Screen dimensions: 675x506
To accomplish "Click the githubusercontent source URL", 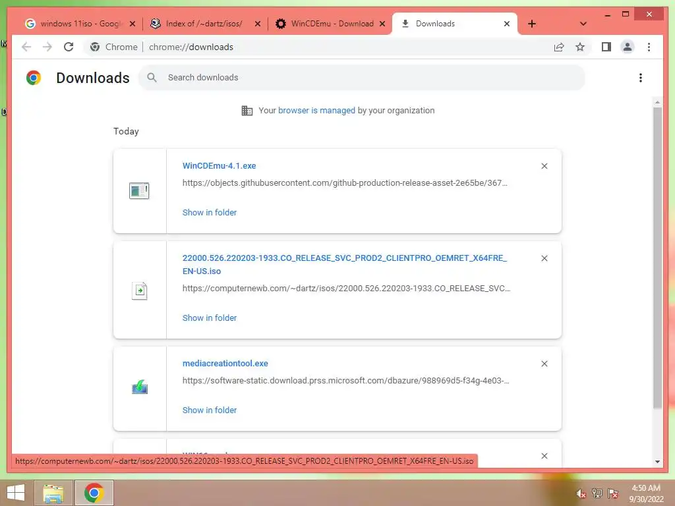I will [345, 183].
